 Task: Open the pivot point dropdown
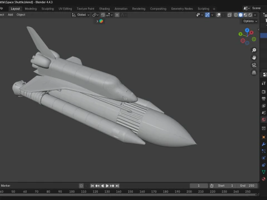95,15
